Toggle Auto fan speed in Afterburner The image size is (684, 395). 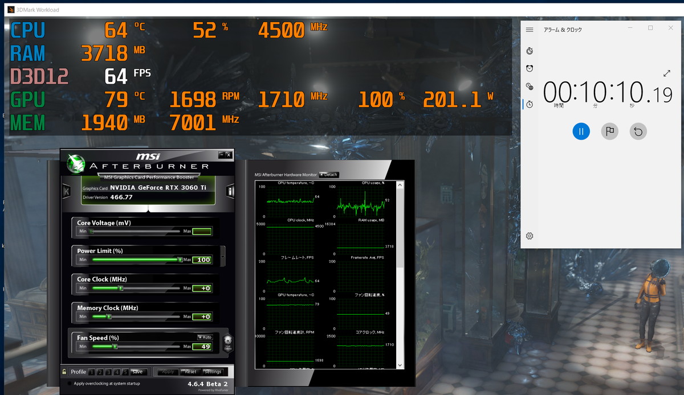point(205,337)
